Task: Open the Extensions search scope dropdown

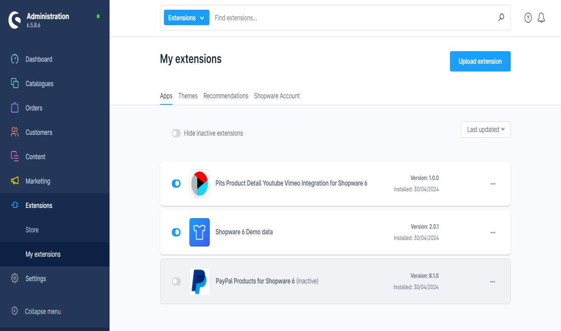Action: 186,17
